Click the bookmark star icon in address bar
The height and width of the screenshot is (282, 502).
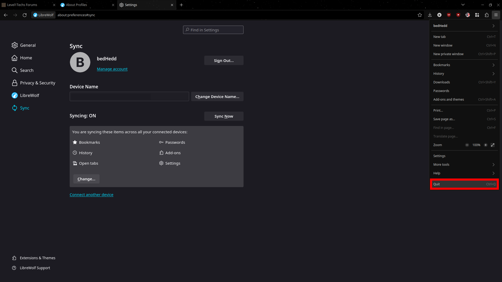click(x=420, y=15)
